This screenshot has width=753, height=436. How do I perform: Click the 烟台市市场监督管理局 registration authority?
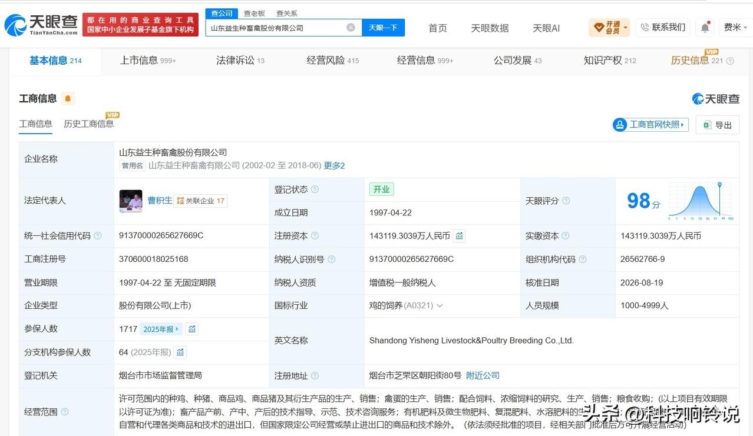(160, 375)
